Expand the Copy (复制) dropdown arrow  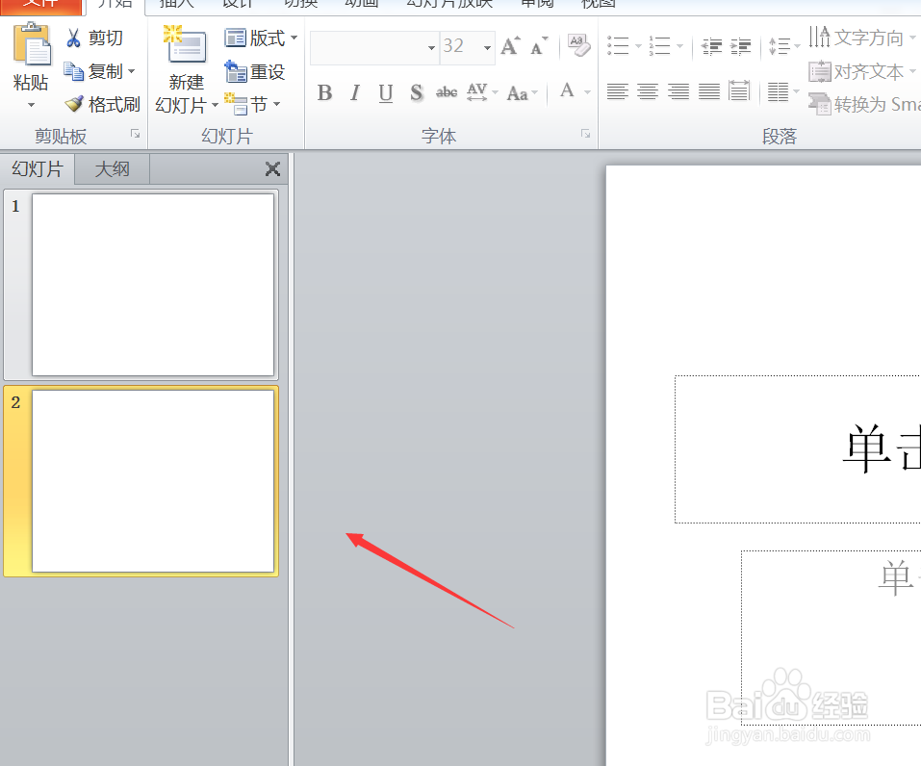coord(132,71)
